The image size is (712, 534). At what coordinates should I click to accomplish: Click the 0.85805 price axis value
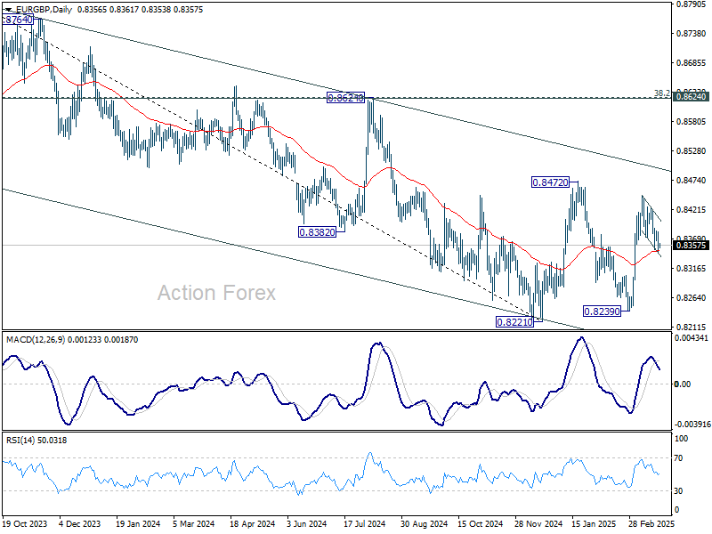point(692,122)
